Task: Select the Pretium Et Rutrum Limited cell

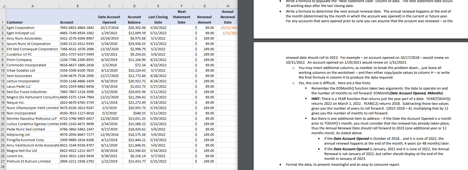Action: (x=33, y=161)
